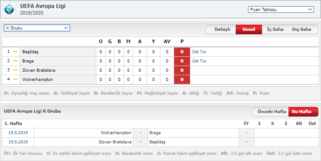Click the Üst Tur link beside Beşiktaş

pos(199,52)
